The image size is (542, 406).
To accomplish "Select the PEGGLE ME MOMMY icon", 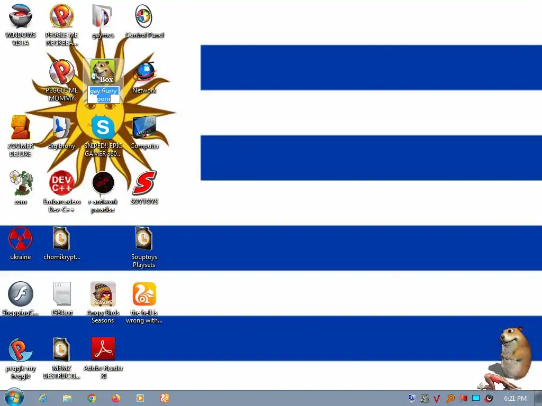I will click(61, 80).
